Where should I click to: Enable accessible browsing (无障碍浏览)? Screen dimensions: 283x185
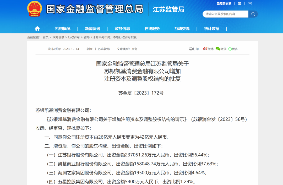[x=224, y=3]
